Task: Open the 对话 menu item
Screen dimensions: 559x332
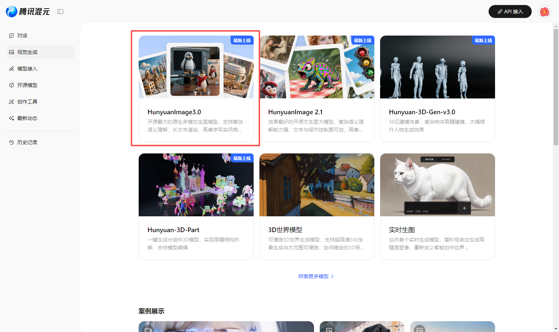Action: [40, 36]
